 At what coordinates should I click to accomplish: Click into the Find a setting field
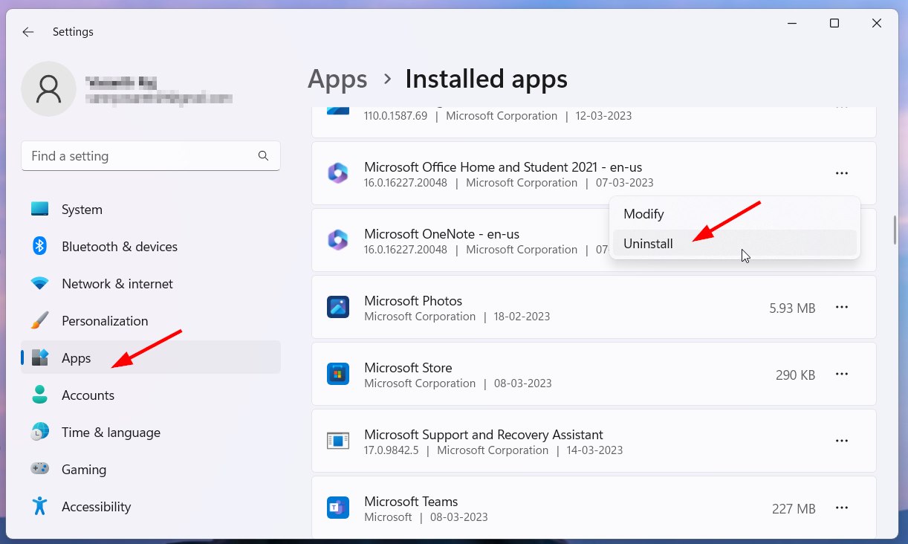pyautogui.click(x=151, y=156)
